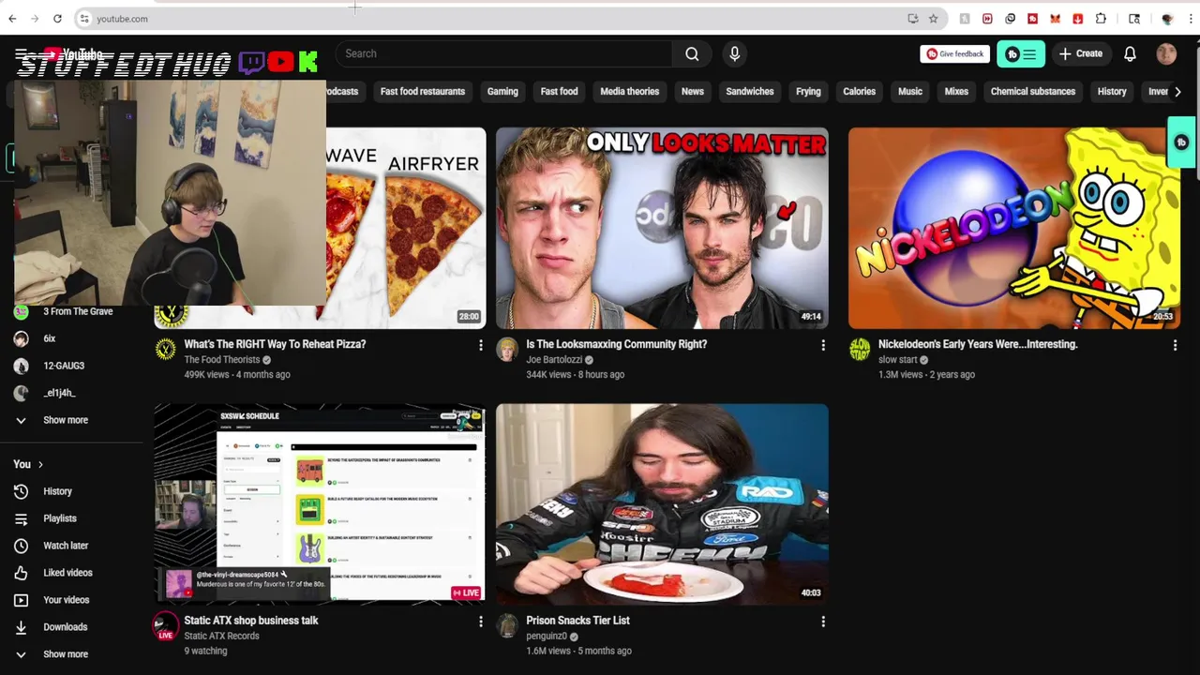Open Joe Bartolozzi channel avatar

507,350
